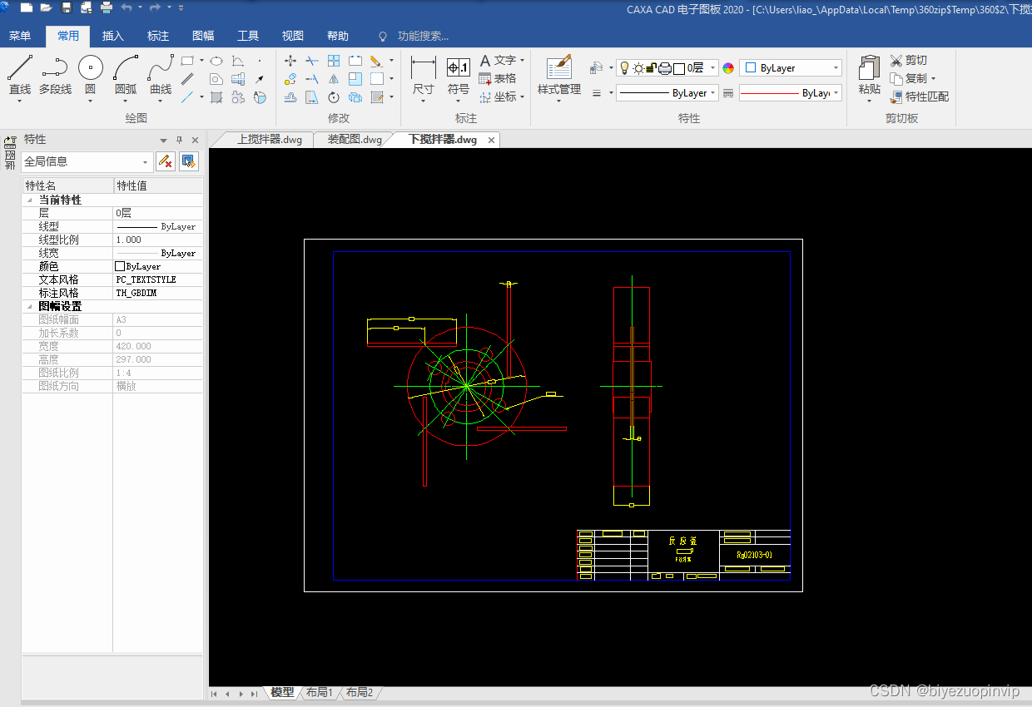1032x707 pixels.
Task: Switch to the 视图 ribbon tab
Action: (293, 36)
